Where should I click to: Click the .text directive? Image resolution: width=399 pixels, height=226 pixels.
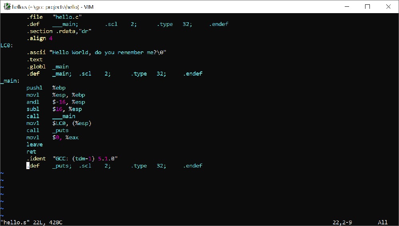coord(35,59)
